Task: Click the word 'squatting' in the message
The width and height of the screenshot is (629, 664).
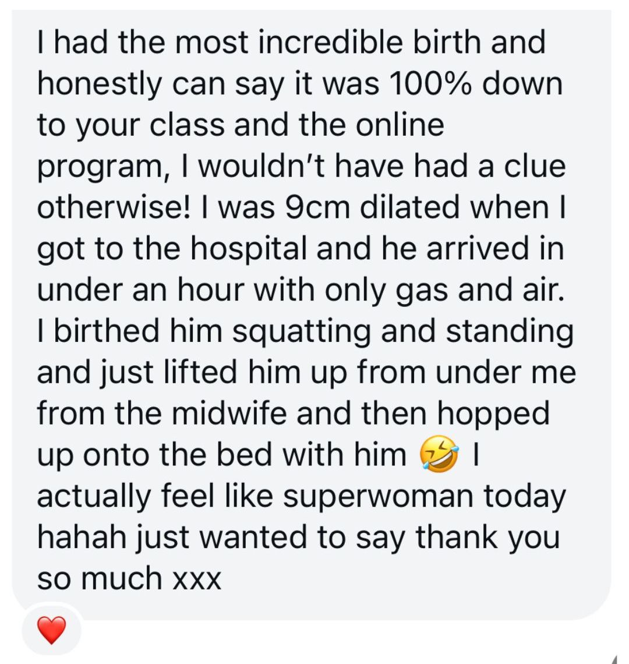Action: click(x=302, y=331)
